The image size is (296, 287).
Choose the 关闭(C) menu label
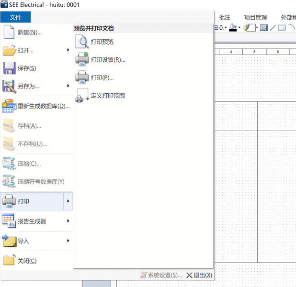pos(27,261)
